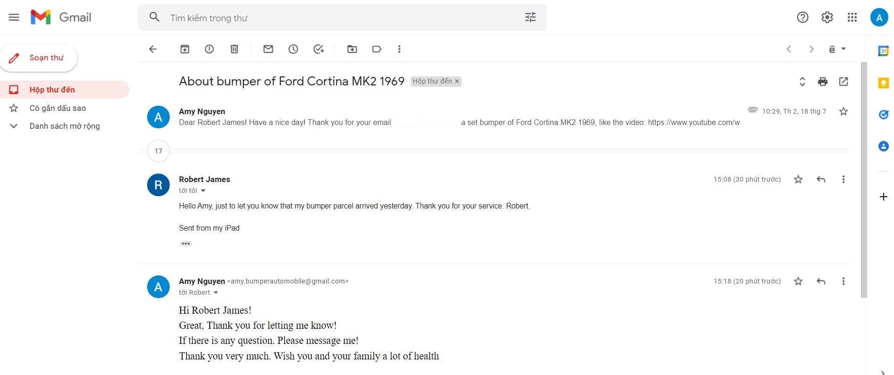Open 'Có gắn dấu sao' starred folder
Image resolution: width=894 pixels, height=375 pixels.
(58, 108)
